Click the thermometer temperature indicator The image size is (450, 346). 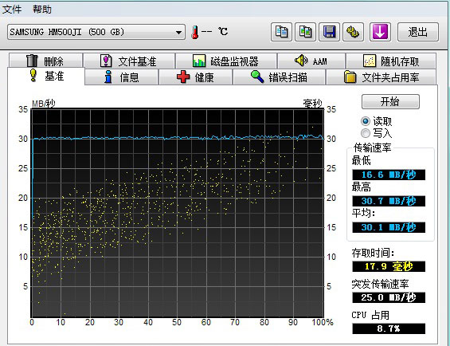point(195,32)
